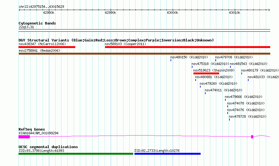Click the nsv479708 (Kidd2010) label
This screenshot has width=279, height=166.
pyautogui.click(x=234, y=57)
